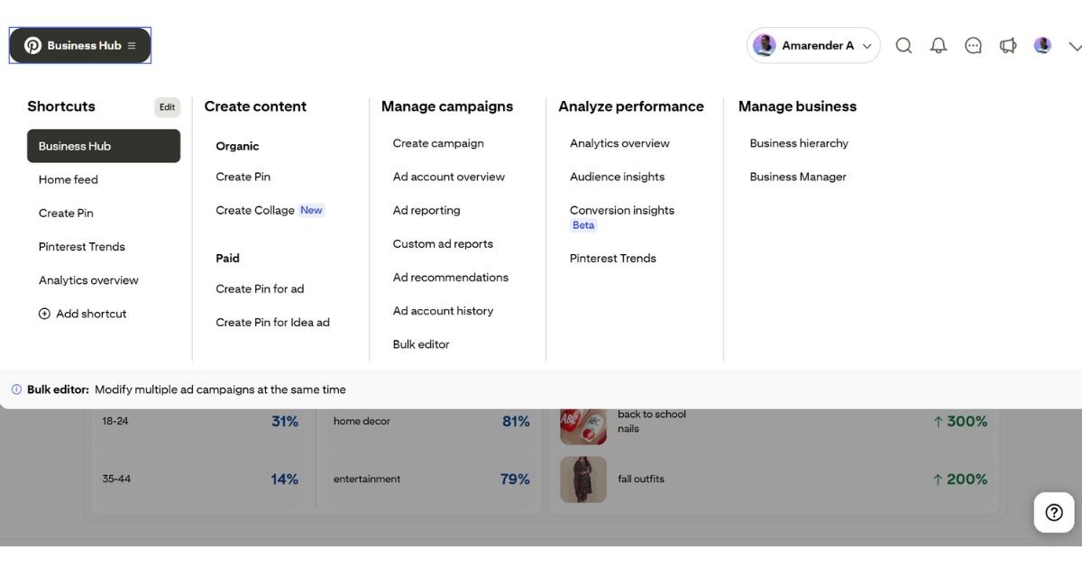
Task: Select Pinterest Trends under Shortcuts
Action: pos(81,246)
